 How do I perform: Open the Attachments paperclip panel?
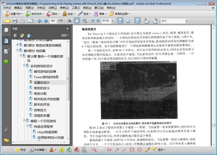(6, 130)
